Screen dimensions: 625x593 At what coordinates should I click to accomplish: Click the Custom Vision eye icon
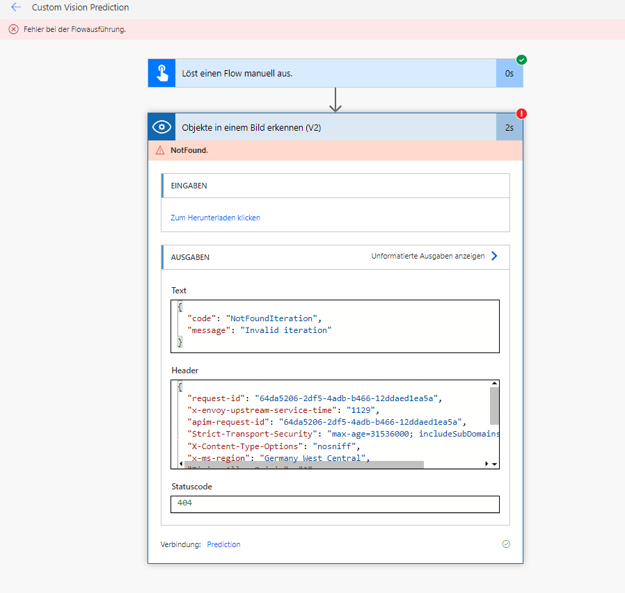click(x=162, y=127)
